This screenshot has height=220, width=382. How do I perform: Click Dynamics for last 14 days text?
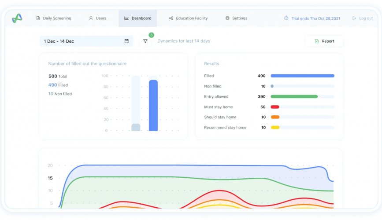[184, 41]
